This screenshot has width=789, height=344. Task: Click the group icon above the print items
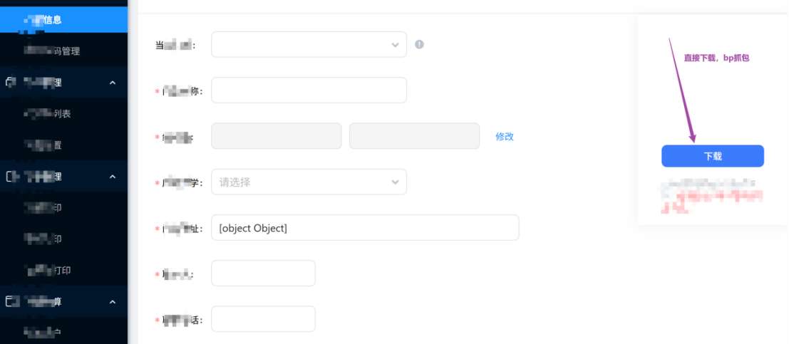10,177
